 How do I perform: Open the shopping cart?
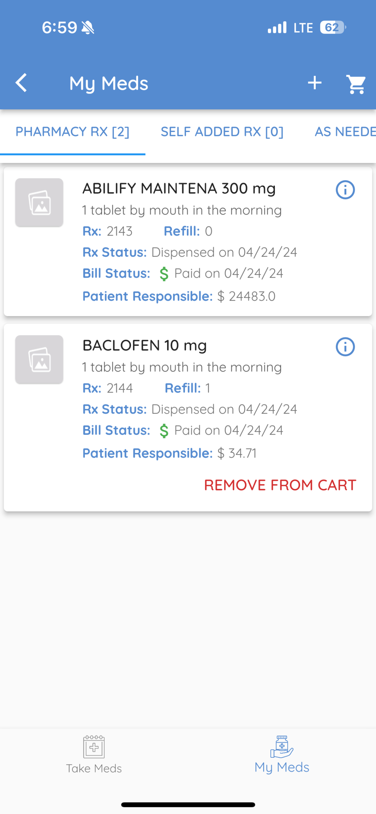click(x=356, y=84)
